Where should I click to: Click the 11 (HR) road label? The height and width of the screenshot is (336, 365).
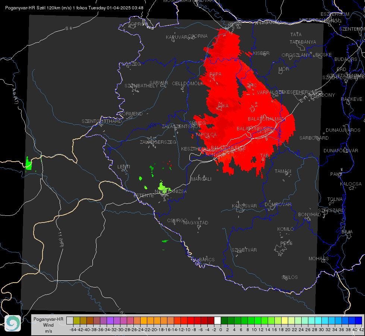[x=61, y=239]
